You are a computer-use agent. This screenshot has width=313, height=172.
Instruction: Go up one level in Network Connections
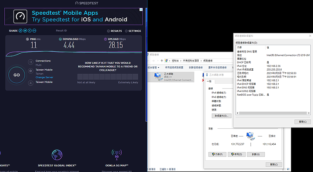coord(162,61)
